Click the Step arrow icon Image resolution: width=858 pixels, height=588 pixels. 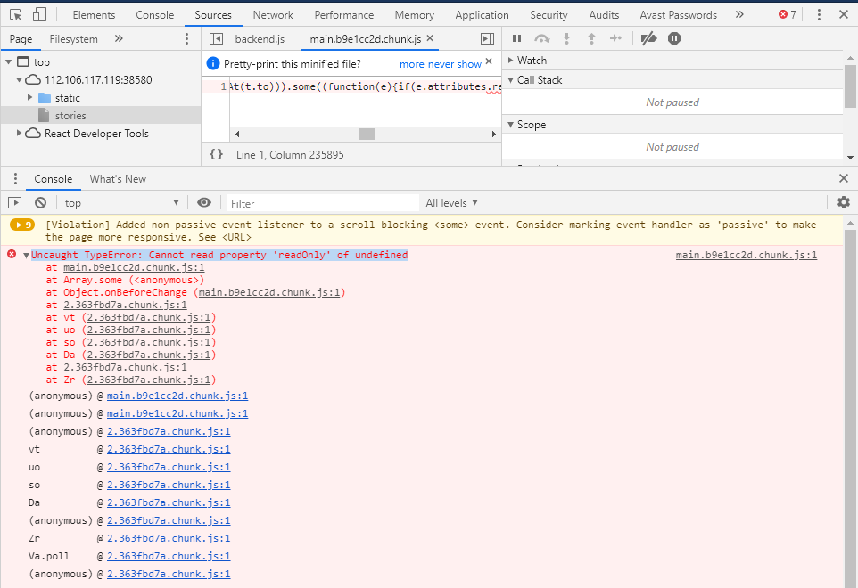click(615, 38)
